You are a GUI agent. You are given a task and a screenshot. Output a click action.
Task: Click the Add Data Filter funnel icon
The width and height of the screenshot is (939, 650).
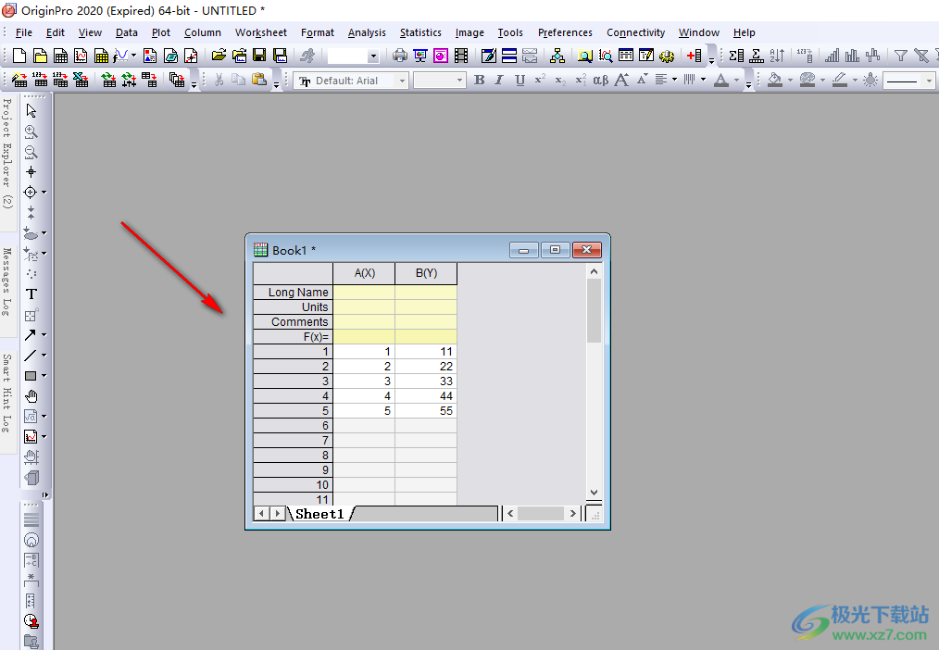pos(901,56)
